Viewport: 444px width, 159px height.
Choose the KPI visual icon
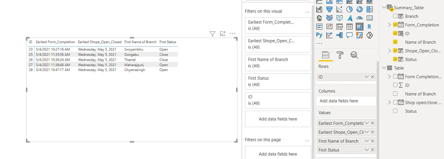point(330,27)
